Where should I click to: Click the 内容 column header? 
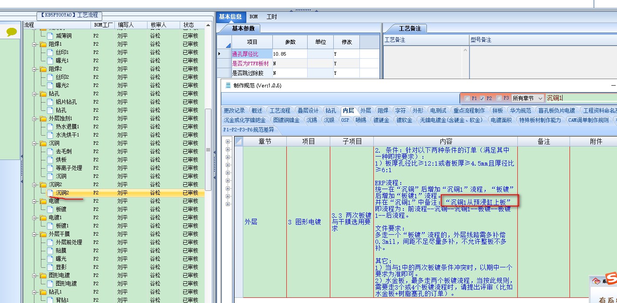[446, 141]
